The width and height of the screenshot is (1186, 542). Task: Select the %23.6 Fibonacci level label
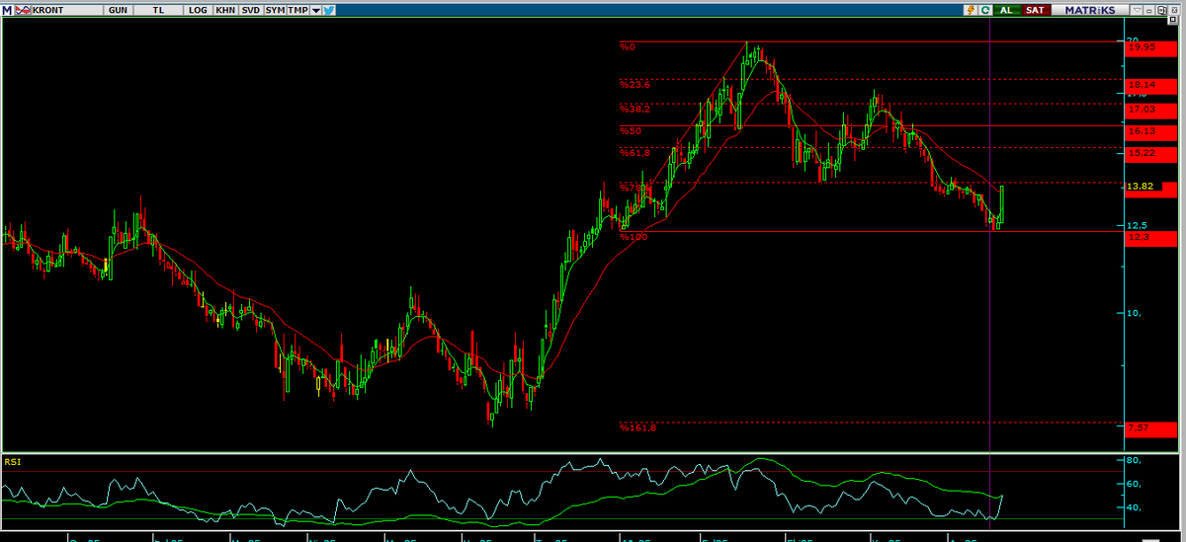pyautogui.click(x=635, y=85)
